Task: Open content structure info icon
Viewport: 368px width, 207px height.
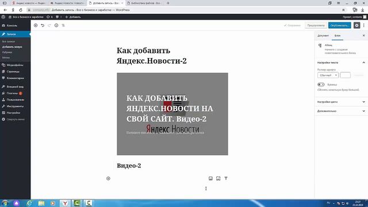Action: click(x=56, y=25)
